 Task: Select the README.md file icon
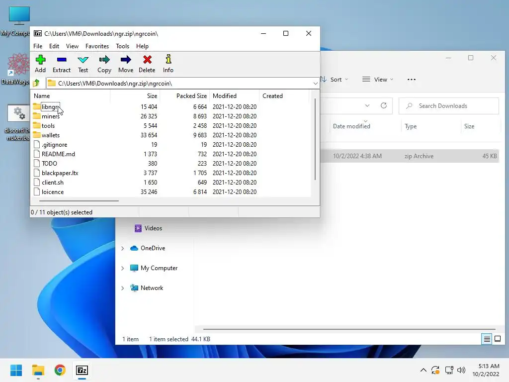coord(37,154)
